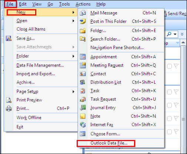Expand the Open submenu arrow
187x154 pixels.
click(x=73, y=21)
